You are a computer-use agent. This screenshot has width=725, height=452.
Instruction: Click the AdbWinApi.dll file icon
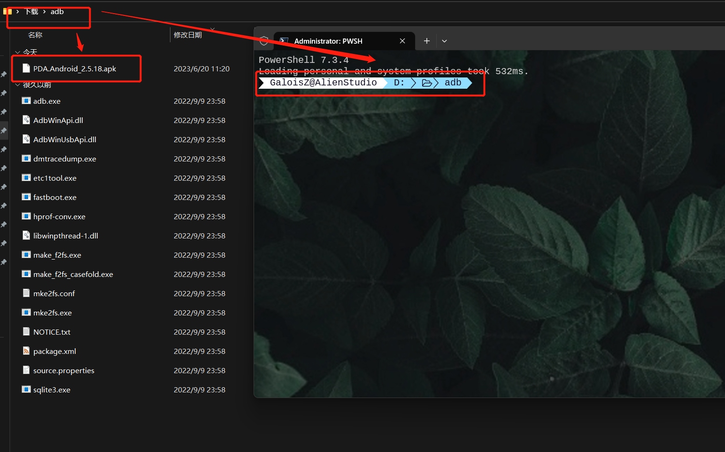click(26, 120)
